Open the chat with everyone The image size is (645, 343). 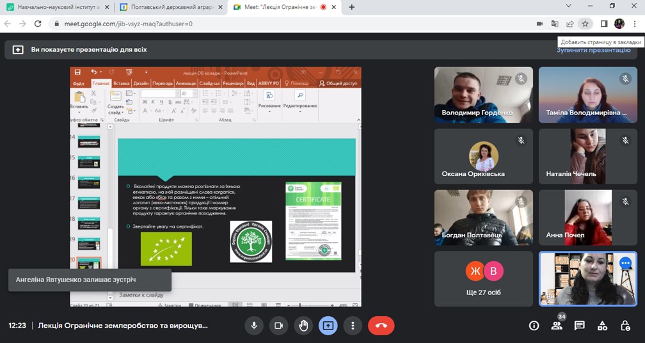point(579,326)
